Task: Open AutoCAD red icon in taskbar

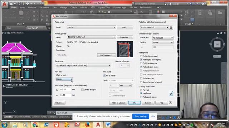Action: (98, 125)
